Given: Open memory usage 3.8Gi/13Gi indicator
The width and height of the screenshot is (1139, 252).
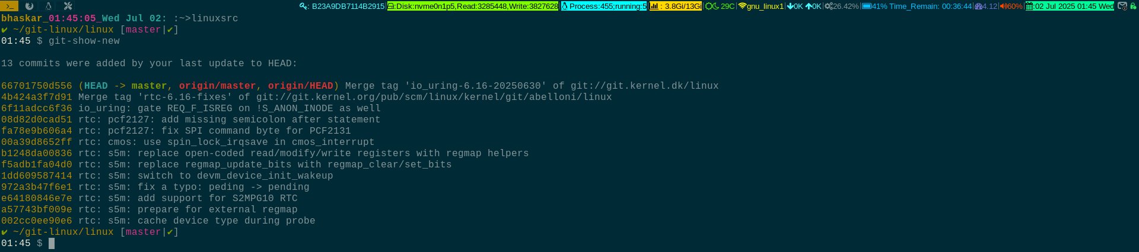Looking at the screenshot, I should point(676,7).
